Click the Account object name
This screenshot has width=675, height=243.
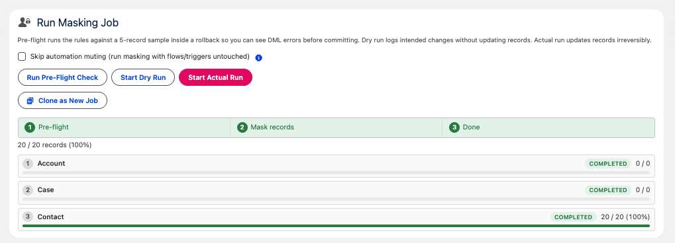point(51,164)
